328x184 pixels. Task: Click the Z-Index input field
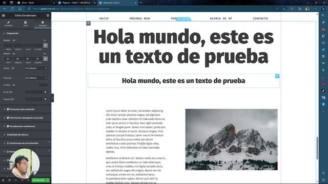(43, 85)
